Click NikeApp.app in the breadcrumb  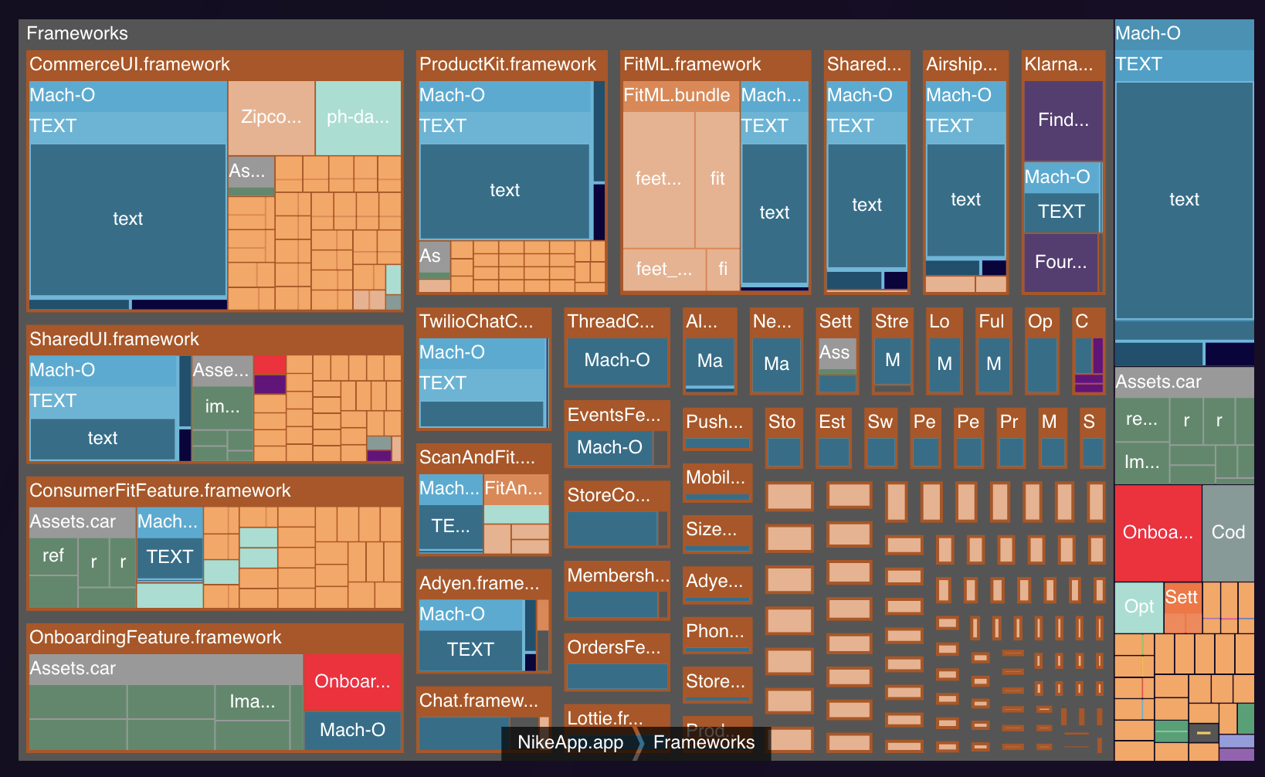[570, 743]
